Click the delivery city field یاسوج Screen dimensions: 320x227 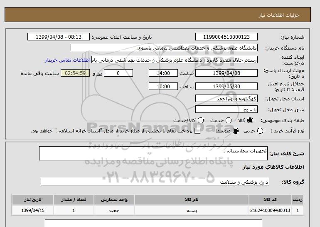tap(226, 110)
